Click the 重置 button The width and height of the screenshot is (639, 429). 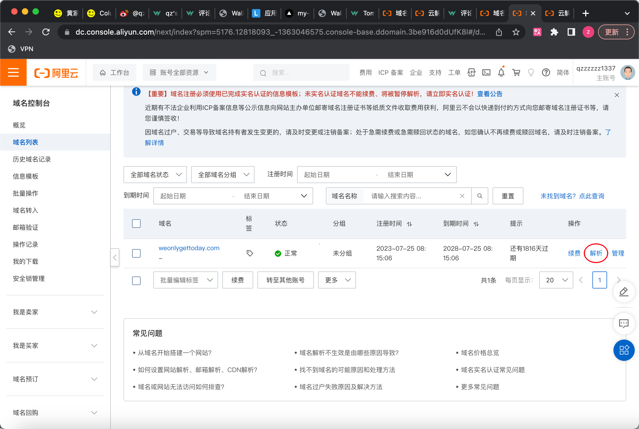[x=508, y=196]
